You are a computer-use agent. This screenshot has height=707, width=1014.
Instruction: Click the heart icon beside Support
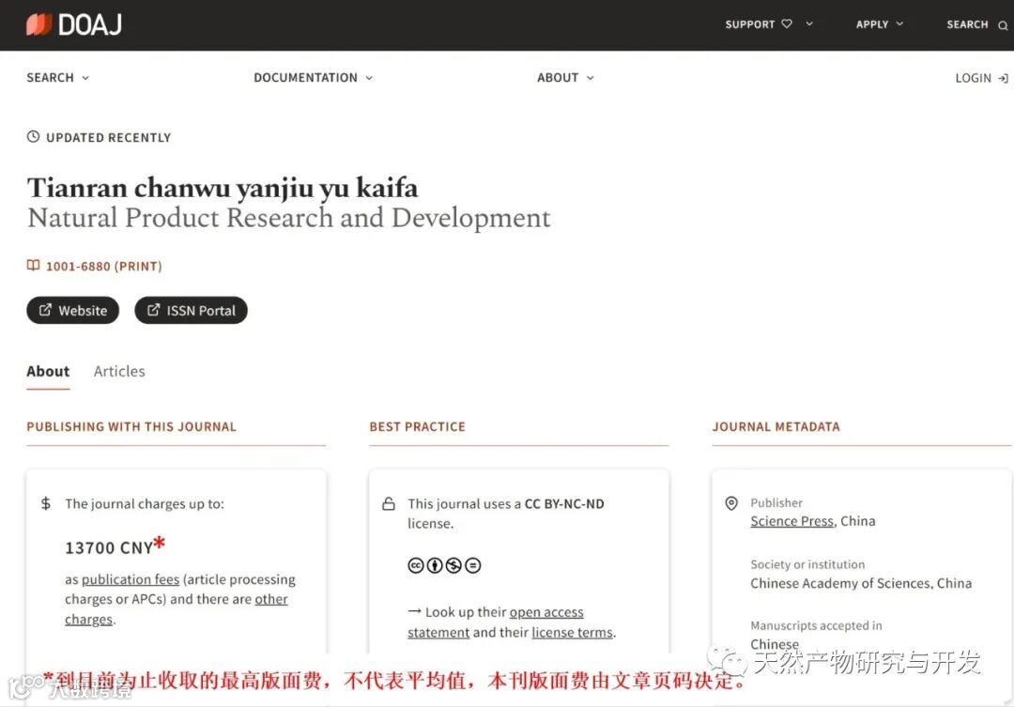(787, 23)
